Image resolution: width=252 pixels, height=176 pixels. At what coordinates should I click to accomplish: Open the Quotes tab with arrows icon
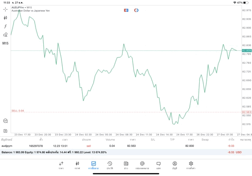[x=61, y=165]
